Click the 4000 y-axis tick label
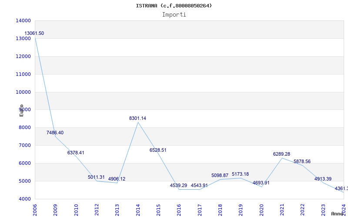Viewport: 348px width, 218px height. pyautogui.click(x=24, y=199)
